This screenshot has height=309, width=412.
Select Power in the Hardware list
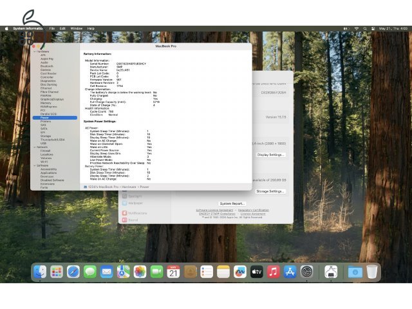55,118
